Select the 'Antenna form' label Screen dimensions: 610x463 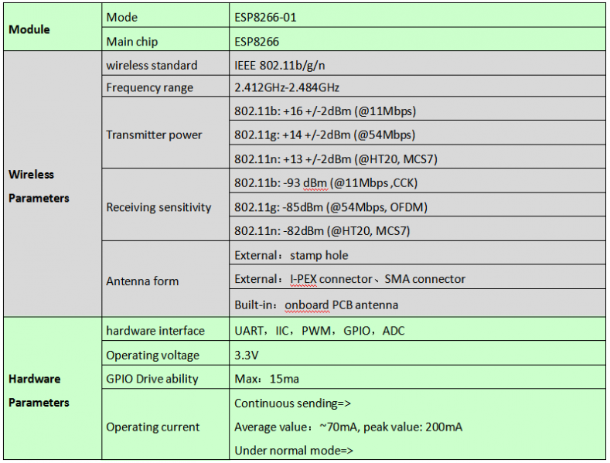pyautogui.click(x=165, y=279)
